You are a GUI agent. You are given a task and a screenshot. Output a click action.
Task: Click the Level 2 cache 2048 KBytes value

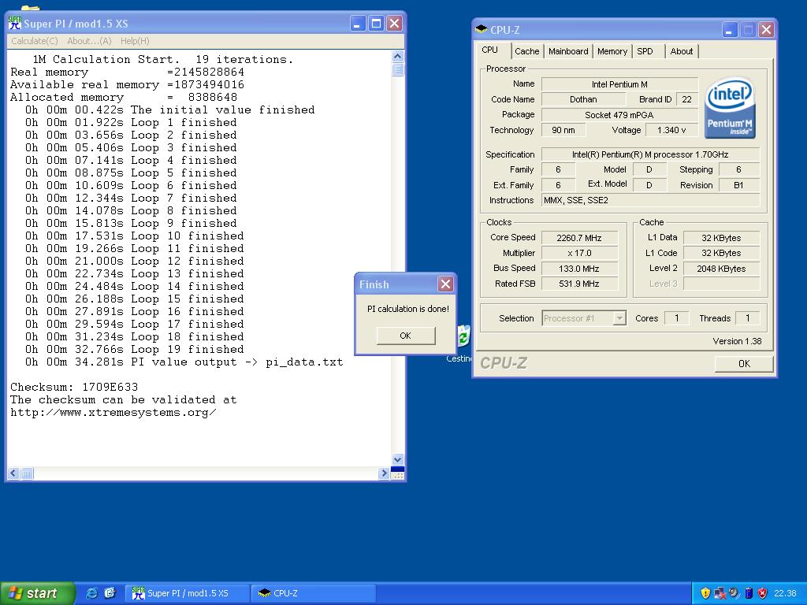(722, 269)
